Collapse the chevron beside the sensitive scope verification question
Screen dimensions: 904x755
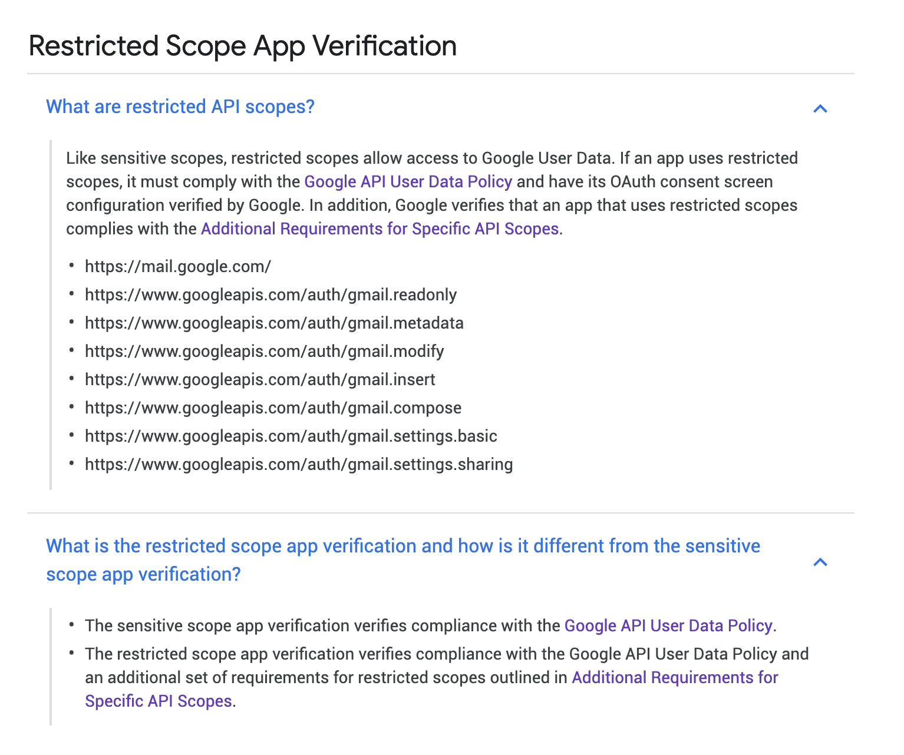(820, 562)
